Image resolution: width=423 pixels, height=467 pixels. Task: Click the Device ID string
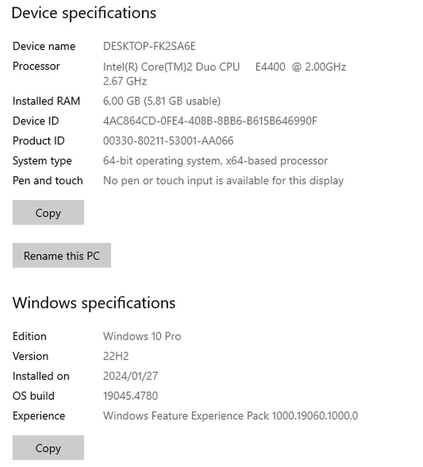click(x=211, y=121)
